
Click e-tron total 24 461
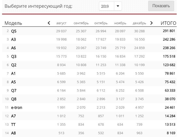pos(170,107)
